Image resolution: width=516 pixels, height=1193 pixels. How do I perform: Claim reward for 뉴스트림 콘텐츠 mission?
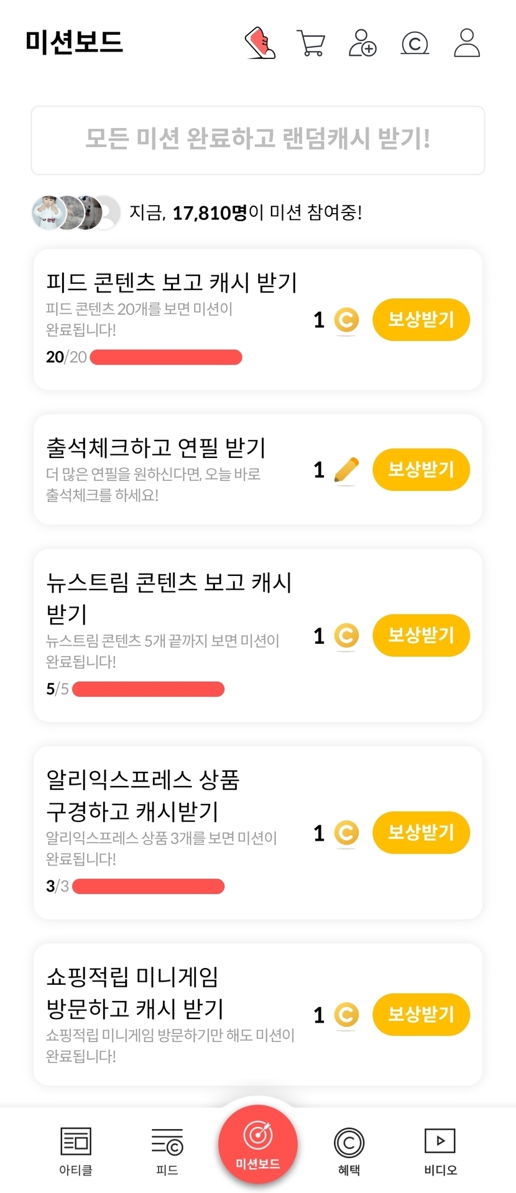click(421, 636)
